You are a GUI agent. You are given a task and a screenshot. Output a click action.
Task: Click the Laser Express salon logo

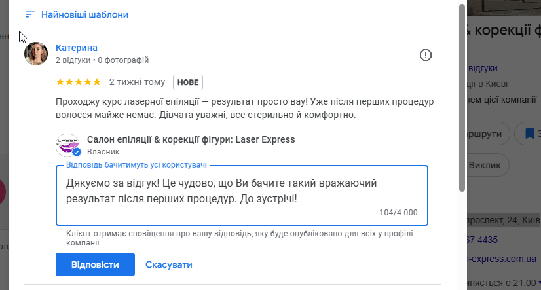click(67, 144)
